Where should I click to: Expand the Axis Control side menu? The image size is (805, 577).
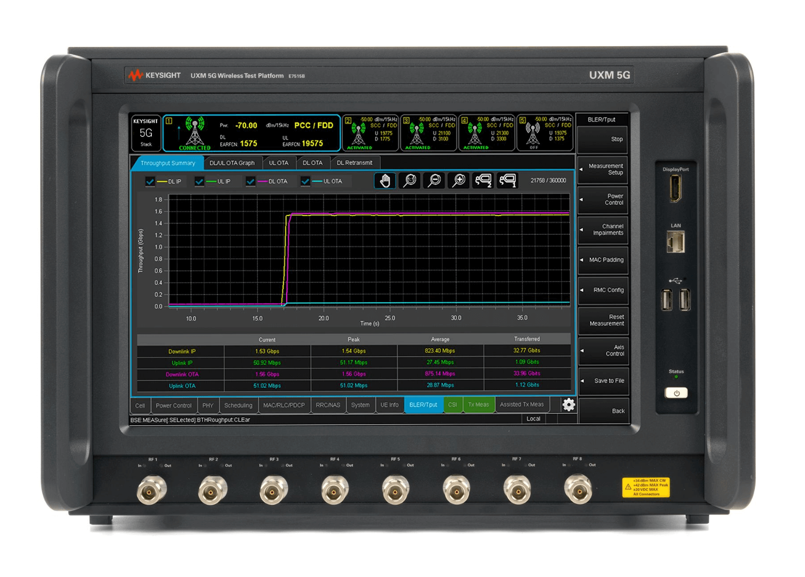coord(603,351)
